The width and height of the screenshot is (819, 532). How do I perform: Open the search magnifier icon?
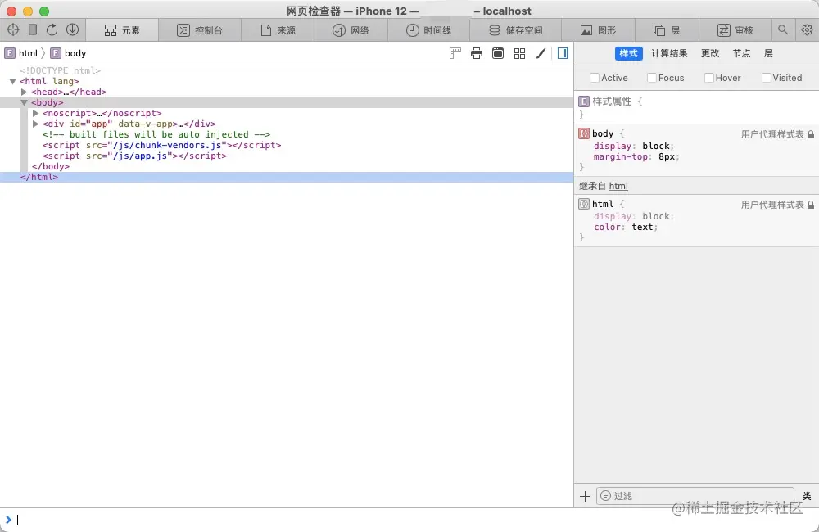click(x=782, y=29)
